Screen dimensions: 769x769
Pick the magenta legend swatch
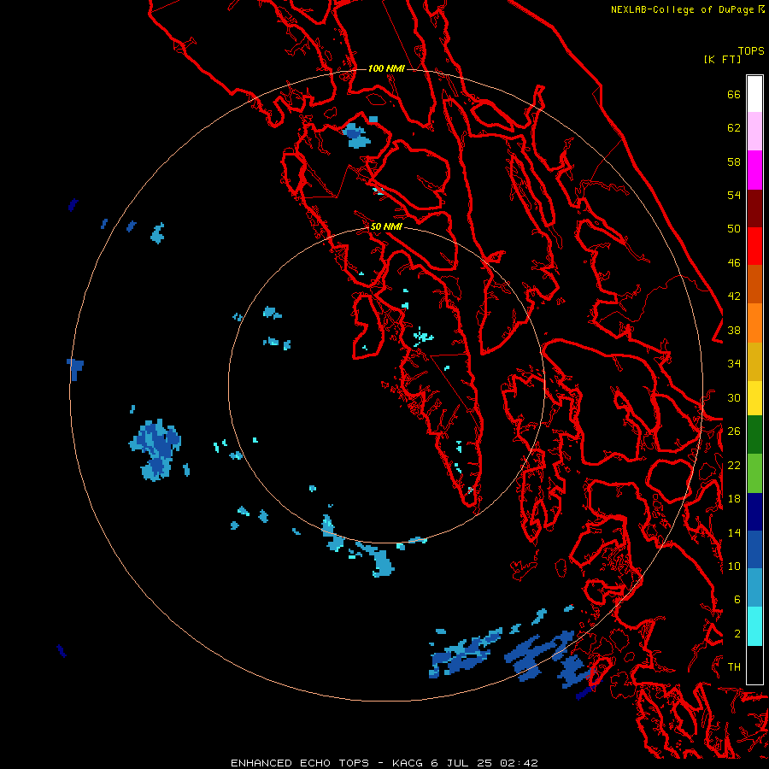754,170
